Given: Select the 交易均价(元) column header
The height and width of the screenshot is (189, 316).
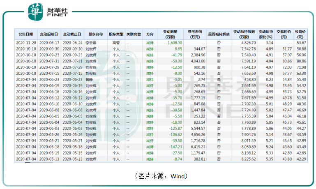Looking at the screenshot, I should [284, 34].
